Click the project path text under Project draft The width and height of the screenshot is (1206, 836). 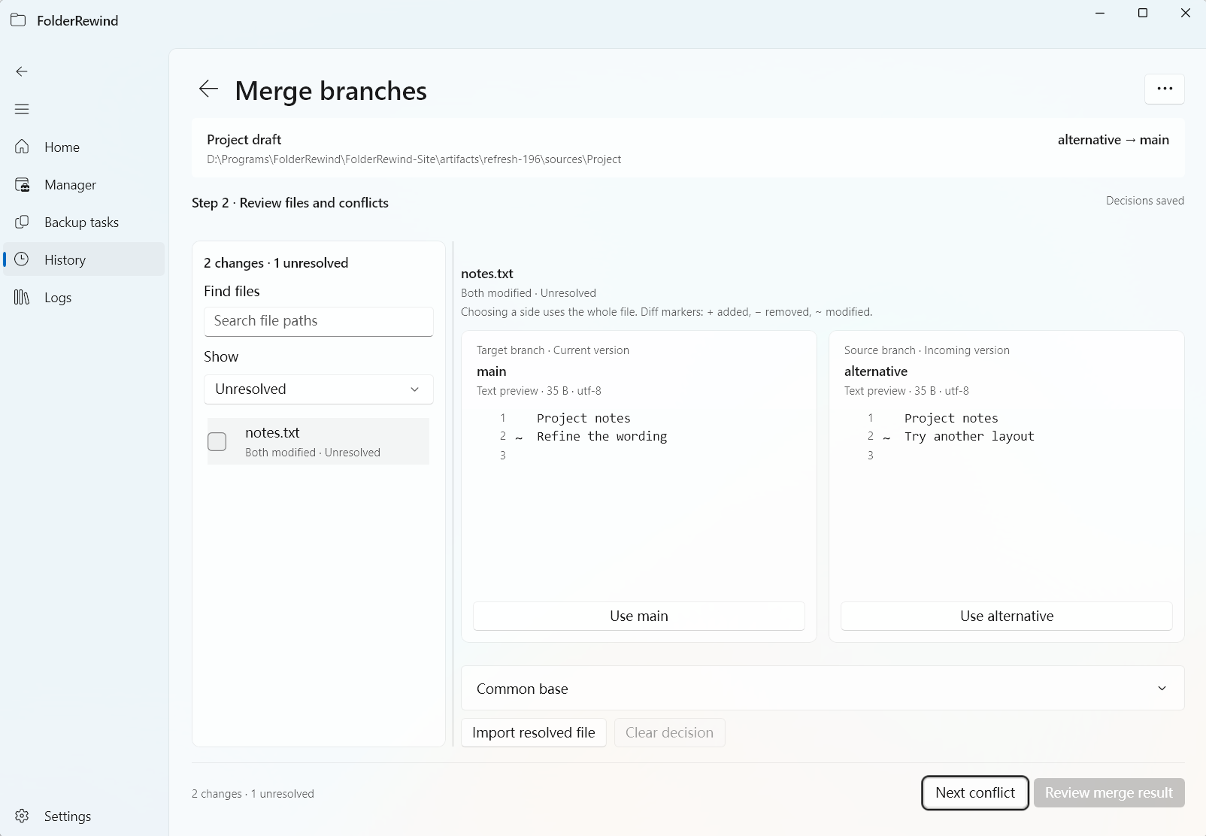(414, 159)
